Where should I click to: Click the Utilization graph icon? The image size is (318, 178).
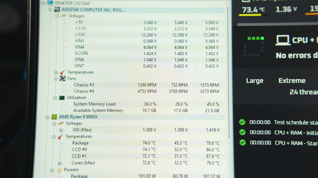pyautogui.click(x=62, y=98)
